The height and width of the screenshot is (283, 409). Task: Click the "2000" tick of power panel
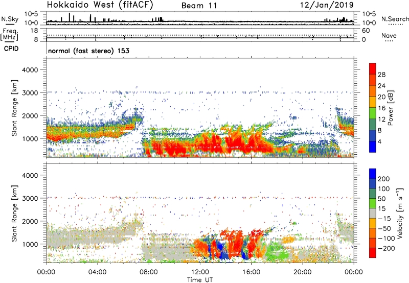click(x=30, y=115)
